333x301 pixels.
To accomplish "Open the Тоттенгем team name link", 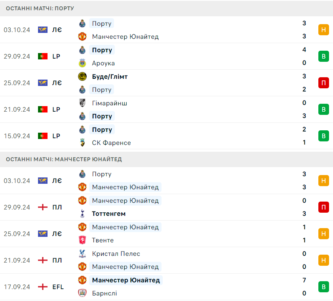I will (109, 214).
